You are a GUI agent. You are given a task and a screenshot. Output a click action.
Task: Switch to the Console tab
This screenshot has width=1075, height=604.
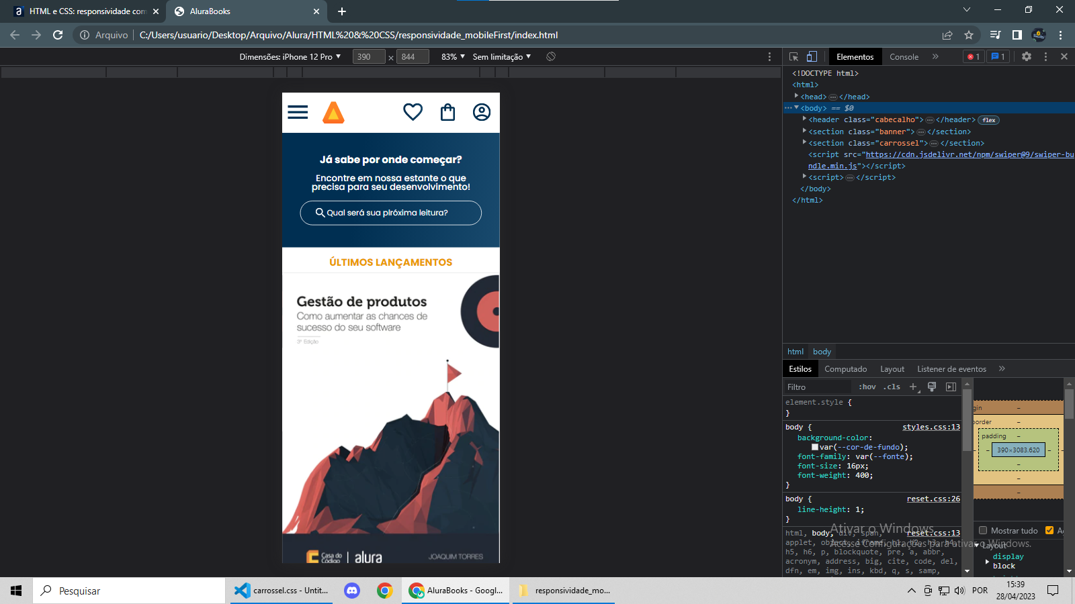(904, 57)
